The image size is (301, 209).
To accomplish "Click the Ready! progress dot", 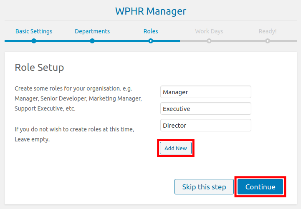I will [268, 41].
